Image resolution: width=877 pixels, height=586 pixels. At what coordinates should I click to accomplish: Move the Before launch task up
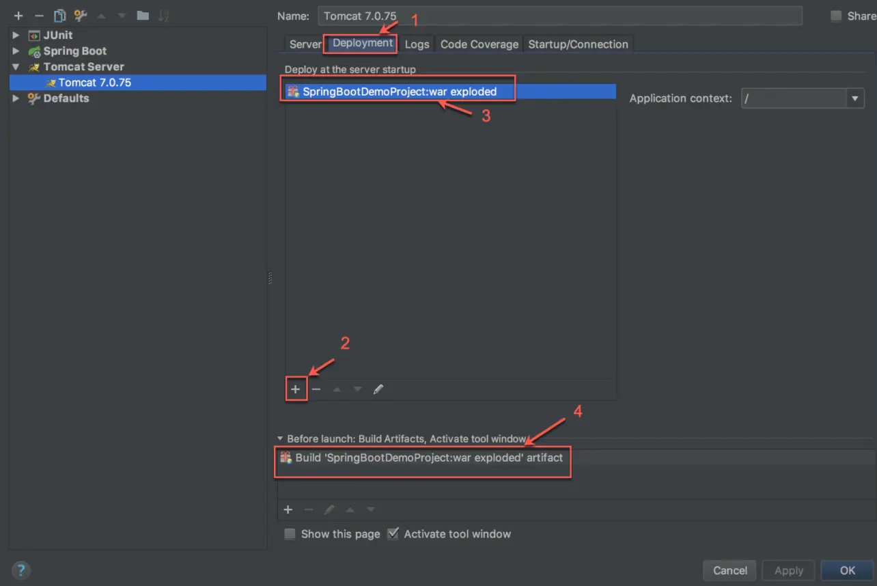point(350,510)
